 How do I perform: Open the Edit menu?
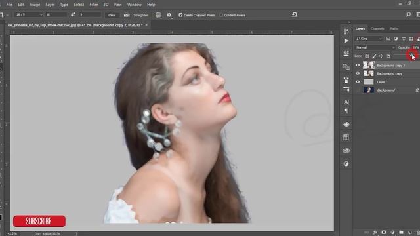(21, 5)
